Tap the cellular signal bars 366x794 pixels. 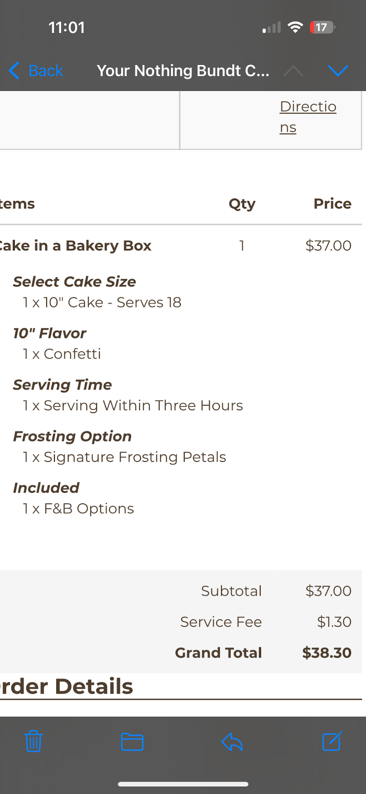click(x=271, y=28)
